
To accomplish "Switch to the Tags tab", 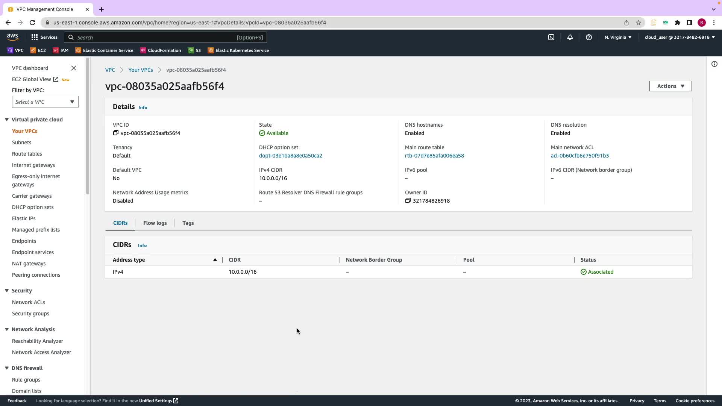I will [x=188, y=223].
